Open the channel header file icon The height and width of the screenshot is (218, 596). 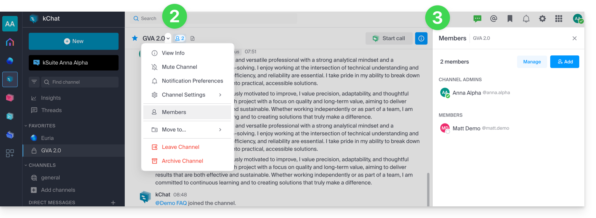tap(192, 38)
